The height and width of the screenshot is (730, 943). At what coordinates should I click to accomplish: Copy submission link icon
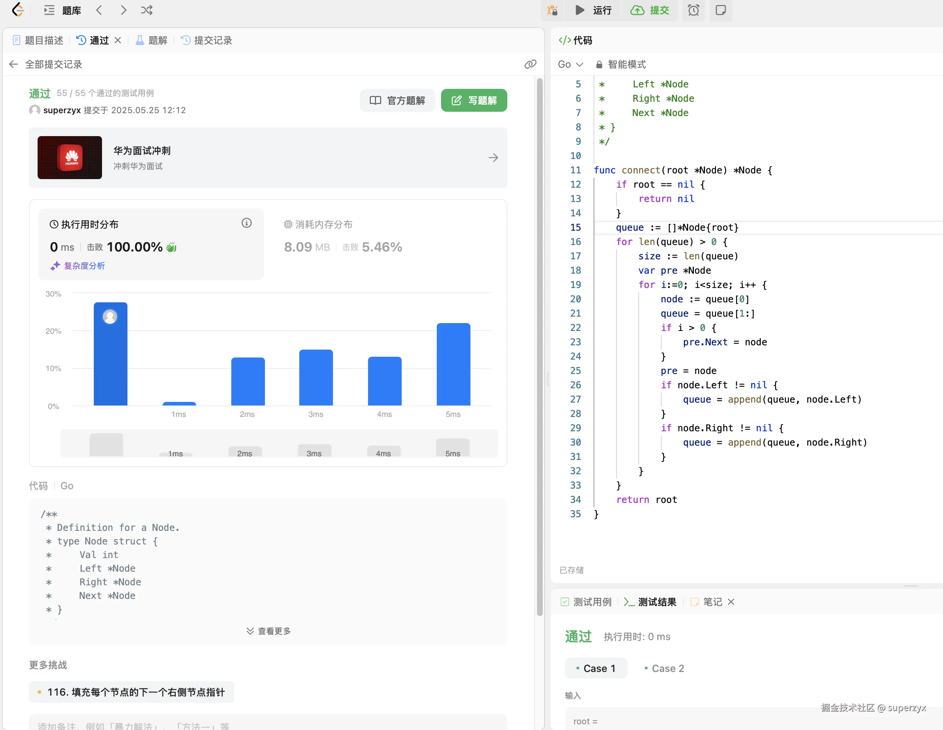coord(530,64)
